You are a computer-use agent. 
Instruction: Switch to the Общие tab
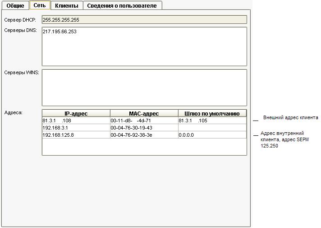tap(15, 5)
